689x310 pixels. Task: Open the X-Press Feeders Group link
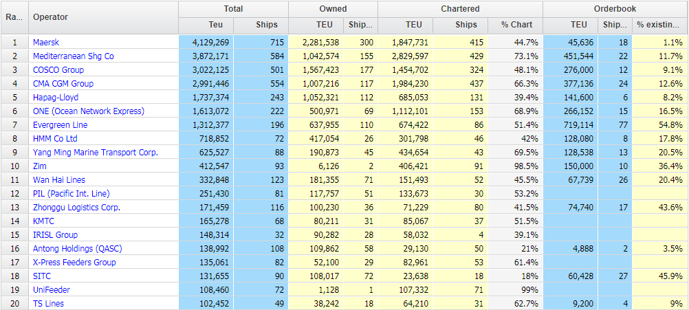pos(74,262)
